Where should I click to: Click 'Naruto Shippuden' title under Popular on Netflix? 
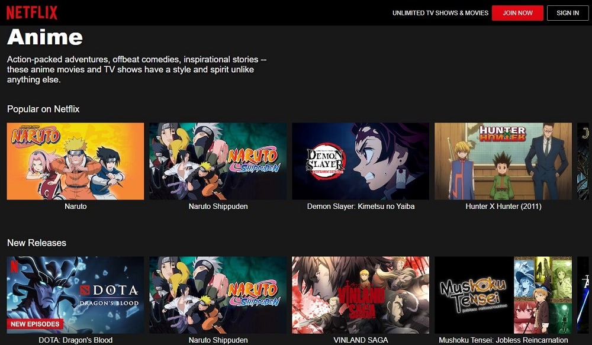[x=218, y=207]
